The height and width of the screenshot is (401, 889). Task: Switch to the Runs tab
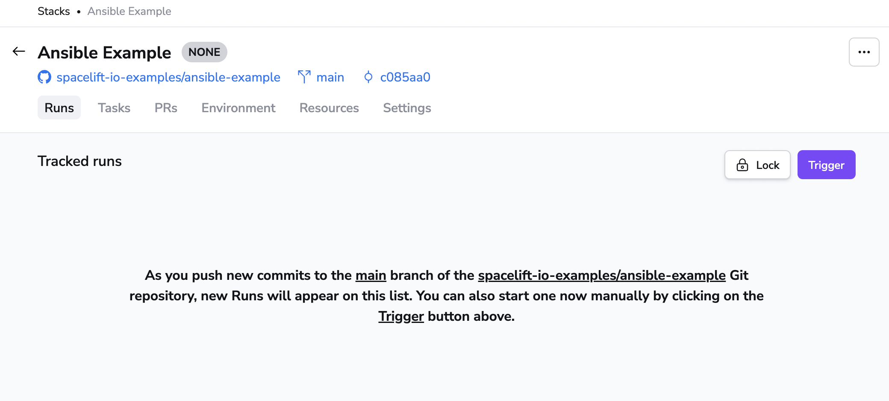coord(59,108)
